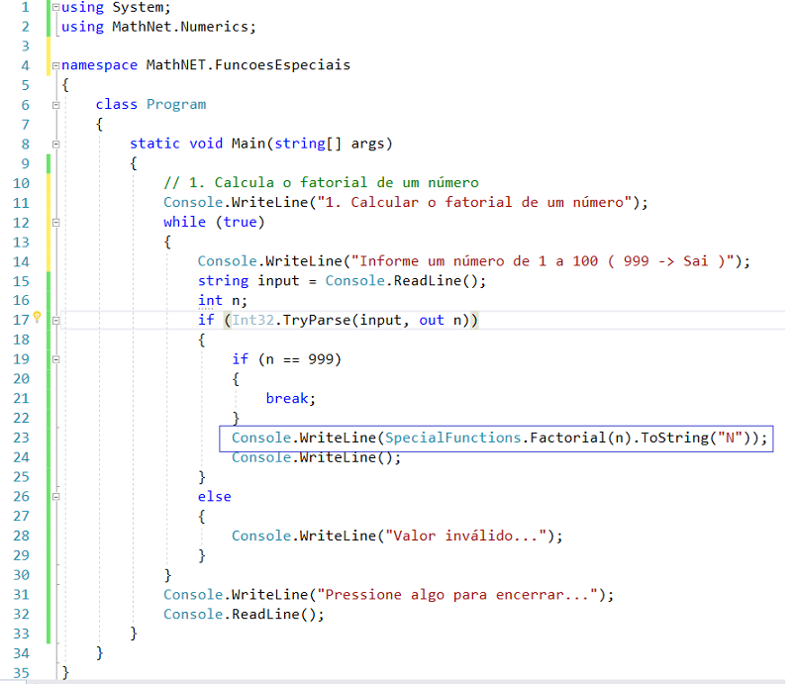Image resolution: width=795 pixels, height=684 pixels.
Task: Click the "N" format string on line 23
Action: 730,438
